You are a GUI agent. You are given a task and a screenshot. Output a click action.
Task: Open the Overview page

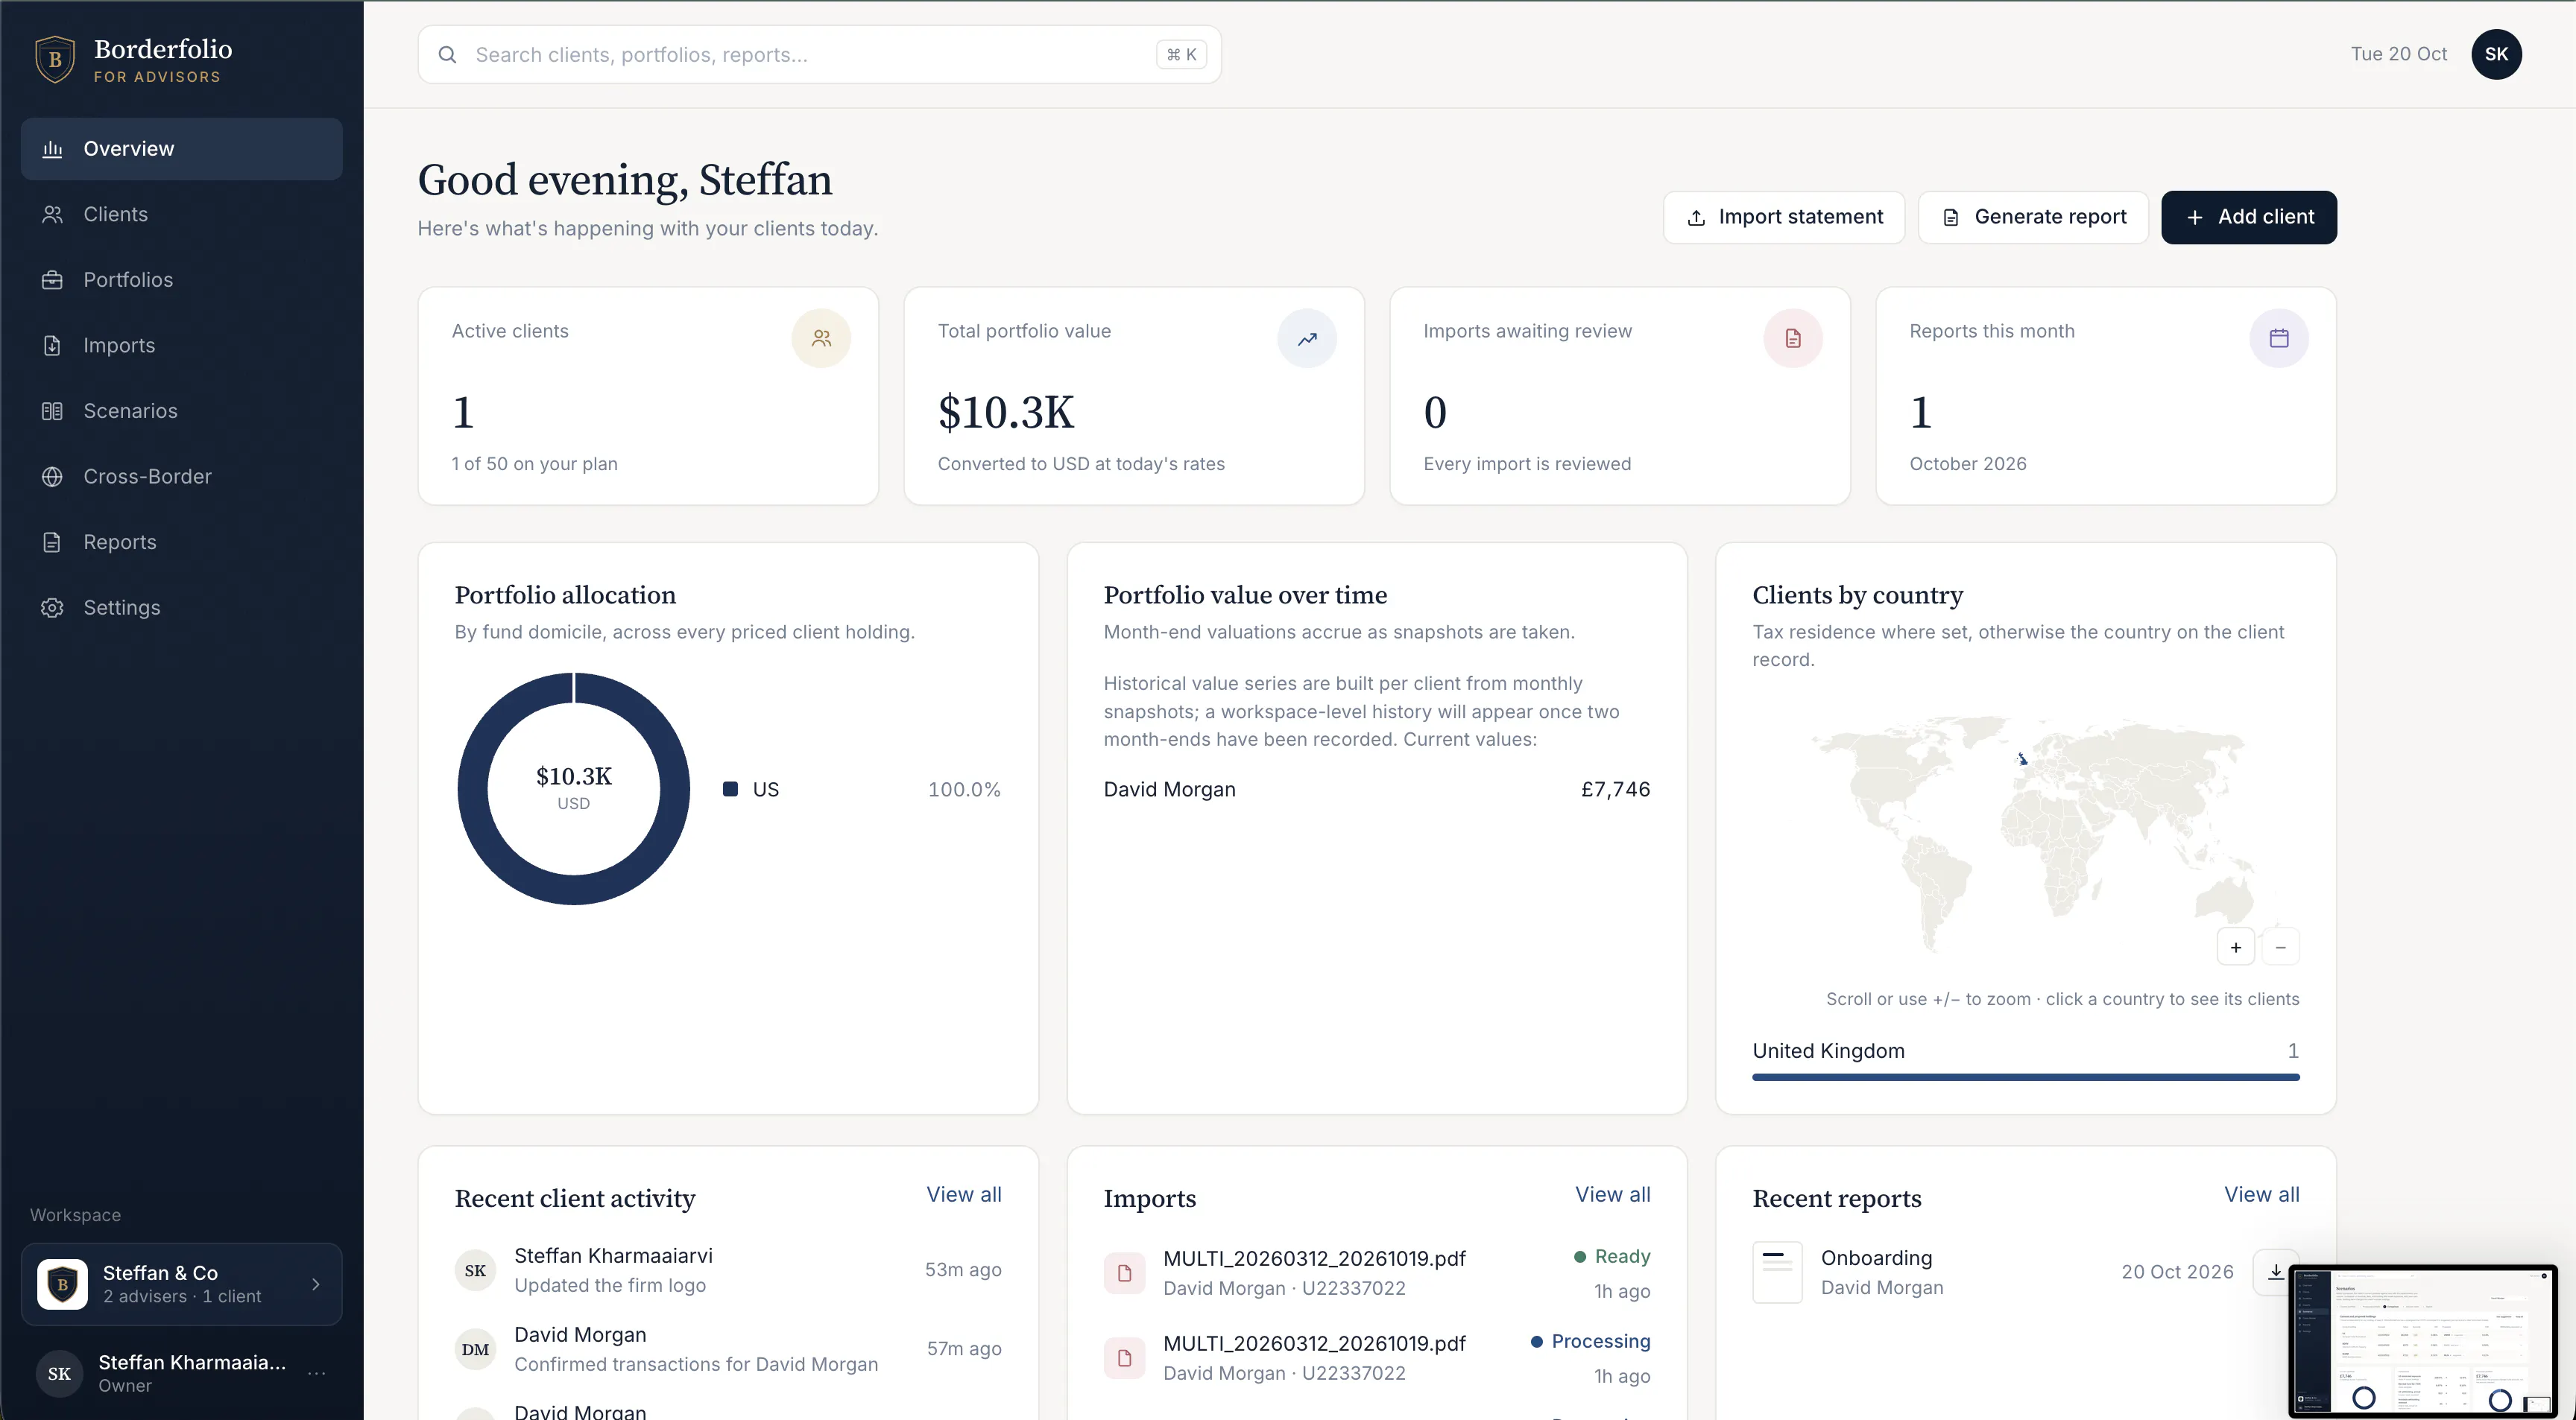click(181, 149)
